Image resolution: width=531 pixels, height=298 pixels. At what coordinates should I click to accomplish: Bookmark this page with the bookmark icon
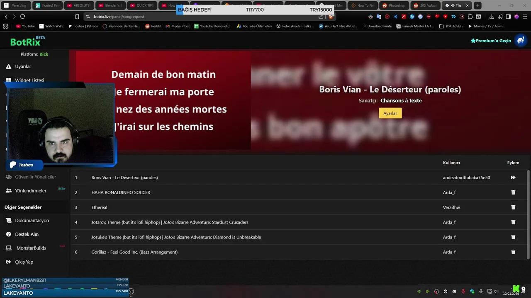(77, 17)
